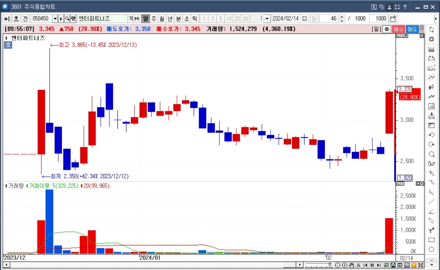
Task: Click the gear icon next to 매수 button
Action: 387,29
